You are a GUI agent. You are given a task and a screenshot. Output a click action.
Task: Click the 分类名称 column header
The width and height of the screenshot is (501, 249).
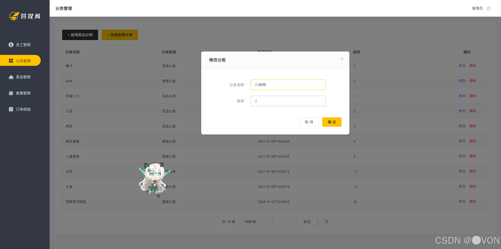(x=73, y=52)
